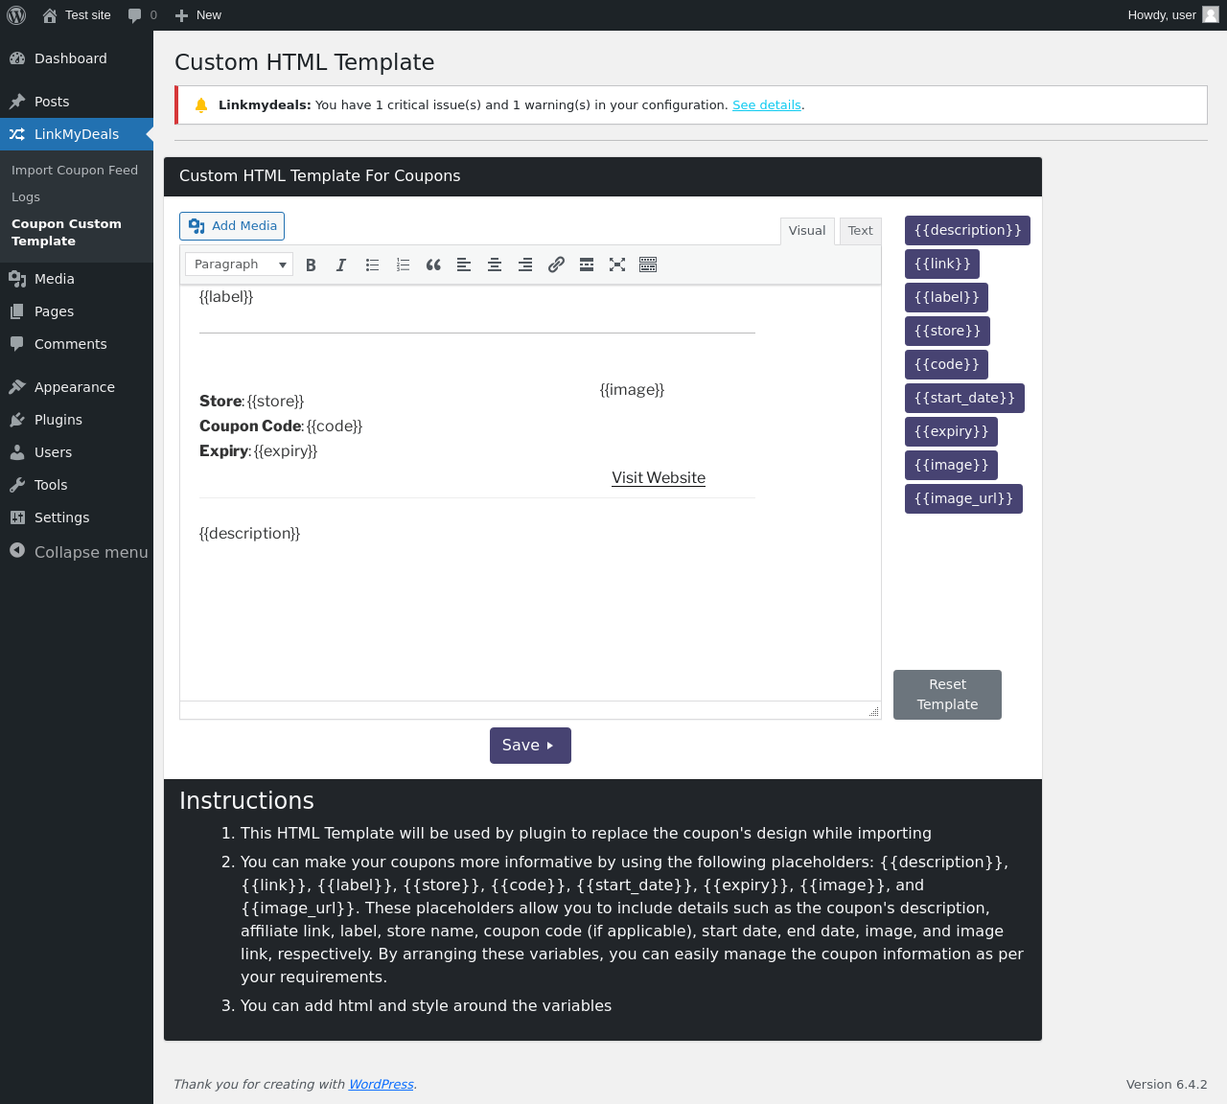
Task: Open Settings in sidebar
Action: [x=77, y=517]
